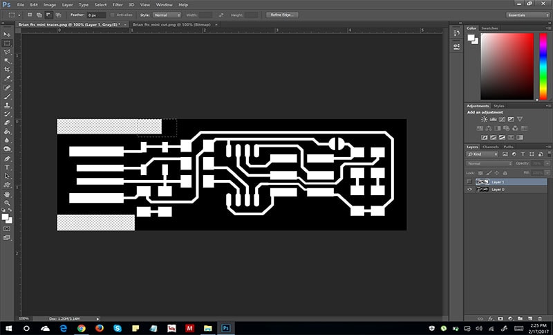
Task: Open the status bar info arrow
Action: click(x=97, y=319)
